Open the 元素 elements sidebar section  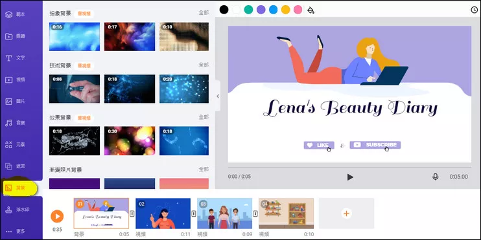[x=16, y=145]
